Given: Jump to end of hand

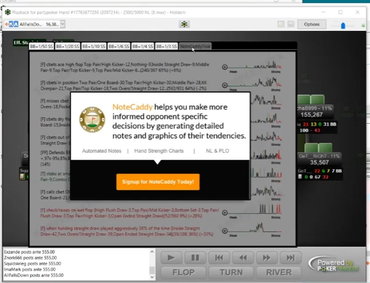Looking at the screenshot, I should (x=291, y=258).
